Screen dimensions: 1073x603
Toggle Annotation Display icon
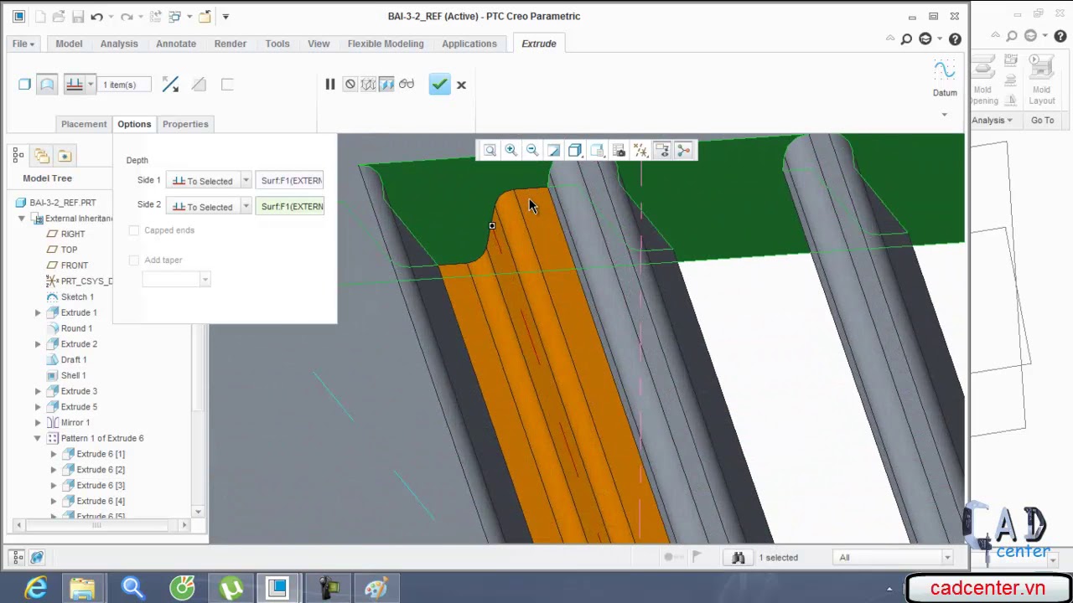(x=662, y=151)
